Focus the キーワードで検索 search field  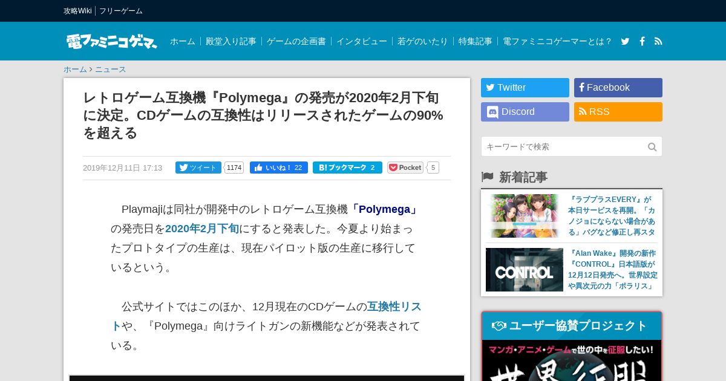pos(564,147)
